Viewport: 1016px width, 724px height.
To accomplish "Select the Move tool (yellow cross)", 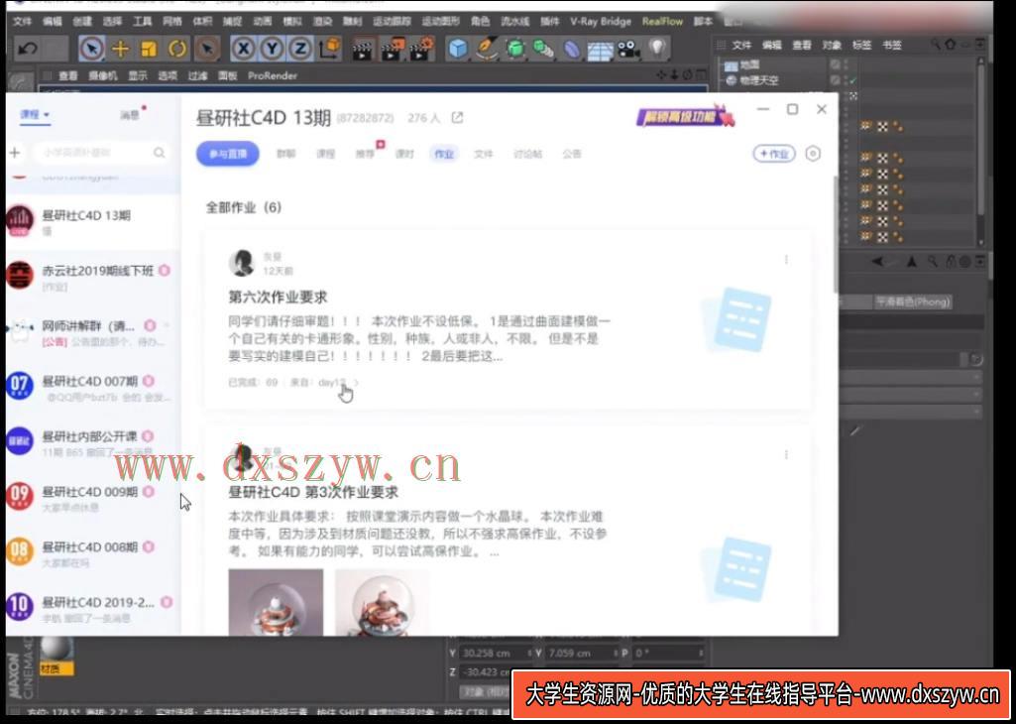I will click(121, 49).
